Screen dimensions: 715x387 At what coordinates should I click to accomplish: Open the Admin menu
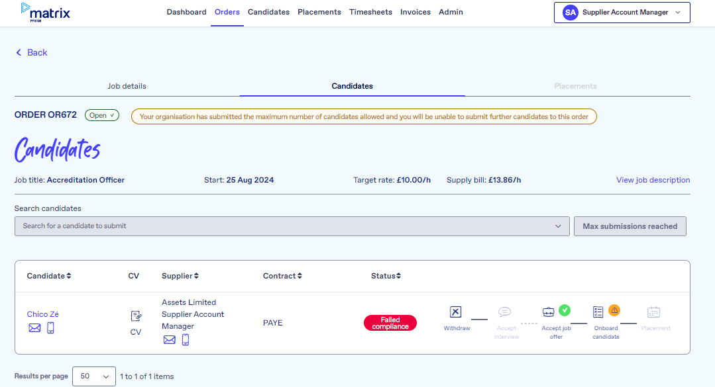(451, 13)
